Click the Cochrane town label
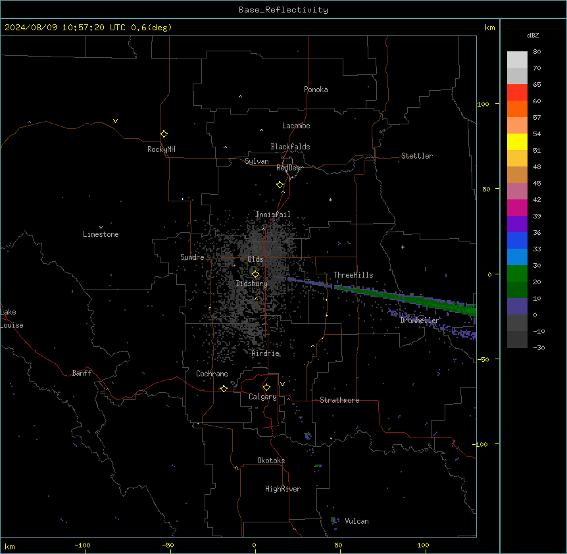Viewport: 567px width, 554px height. click(x=212, y=374)
